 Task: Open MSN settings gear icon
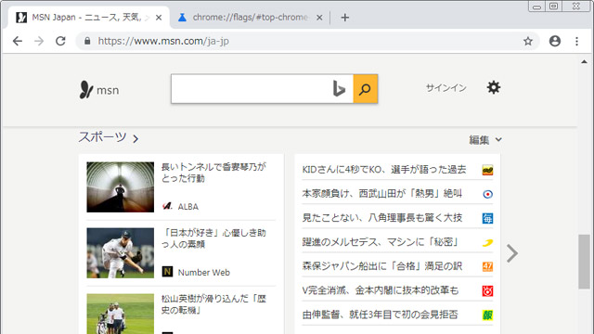(x=493, y=87)
